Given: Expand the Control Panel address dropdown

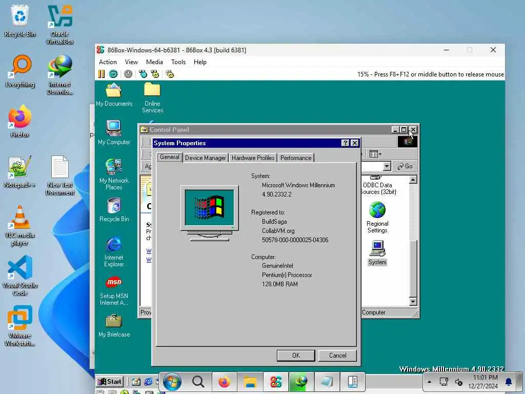Looking at the screenshot, I should pos(387,166).
